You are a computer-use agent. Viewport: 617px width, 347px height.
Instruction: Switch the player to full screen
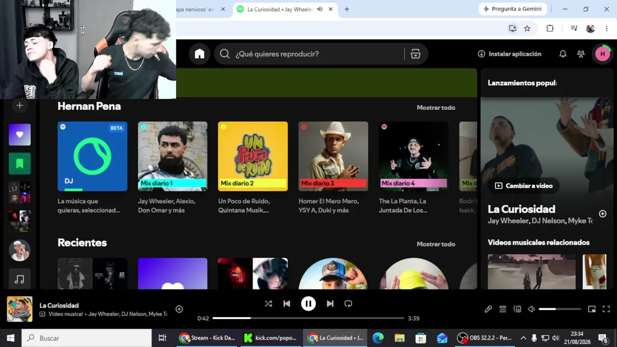[x=606, y=309]
